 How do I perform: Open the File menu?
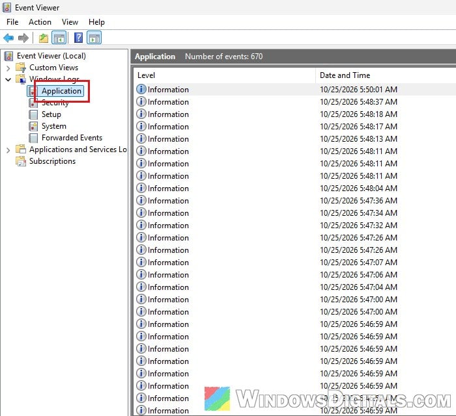click(12, 22)
